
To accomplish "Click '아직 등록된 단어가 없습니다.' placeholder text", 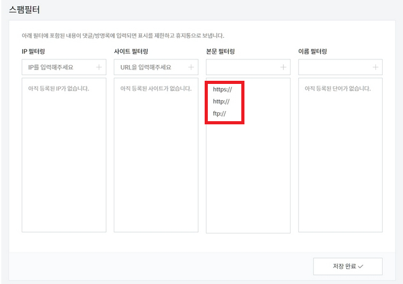I will coord(338,88).
